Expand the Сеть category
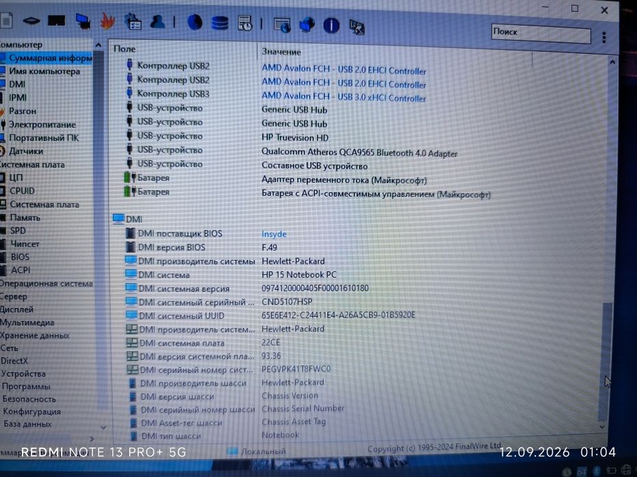The image size is (637, 477). [10, 348]
